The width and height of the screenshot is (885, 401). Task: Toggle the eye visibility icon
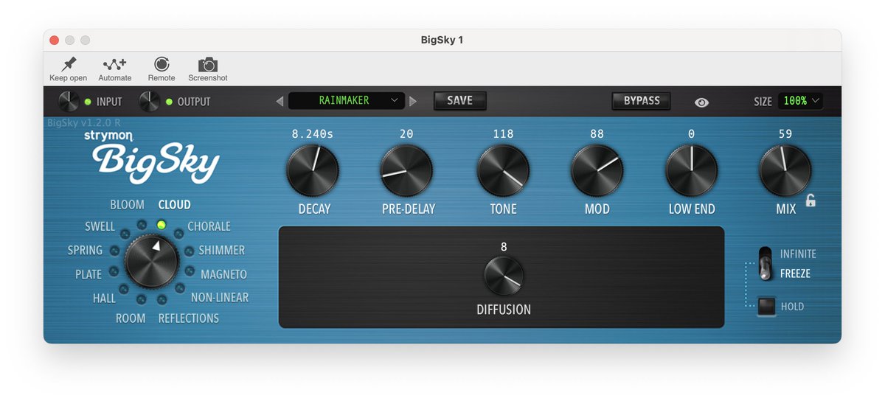point(701,102)
